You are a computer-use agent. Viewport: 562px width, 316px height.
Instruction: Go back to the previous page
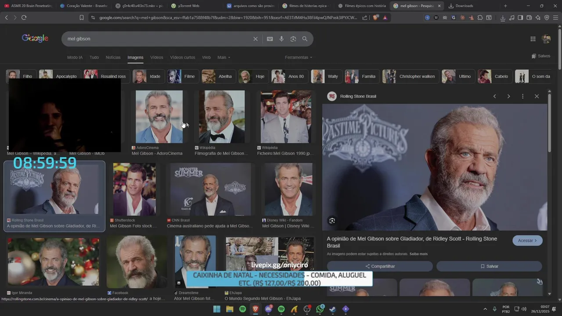[6, 18]
